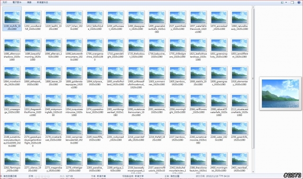Click the scrollbar down arrow of file list
303x179 pixels.
point(253,171)
